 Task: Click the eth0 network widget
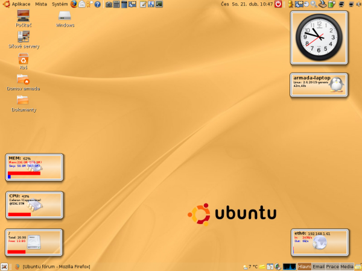click(320, 243)
